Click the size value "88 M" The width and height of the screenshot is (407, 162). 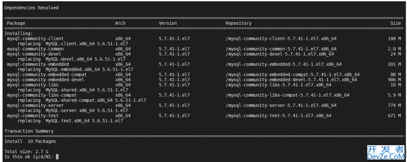(x=396, y=75)
